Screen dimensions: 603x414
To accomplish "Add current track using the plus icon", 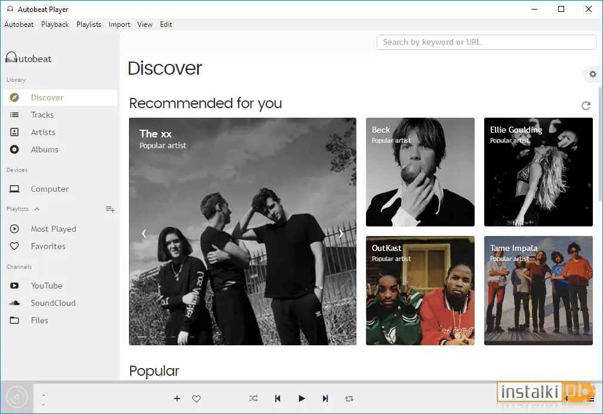I will pyautogui.click(x=177, y=398).
